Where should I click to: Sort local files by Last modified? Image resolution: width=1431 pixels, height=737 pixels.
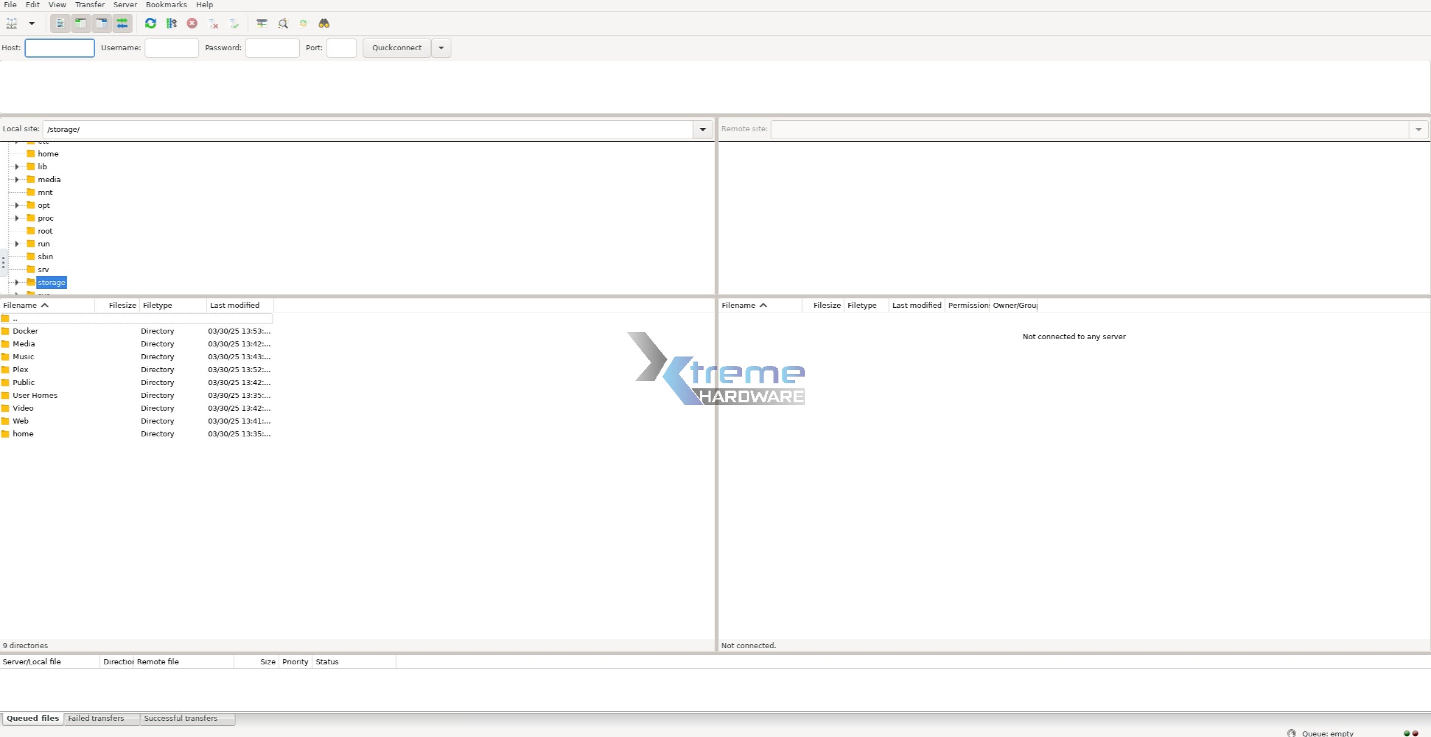point(235,305)
